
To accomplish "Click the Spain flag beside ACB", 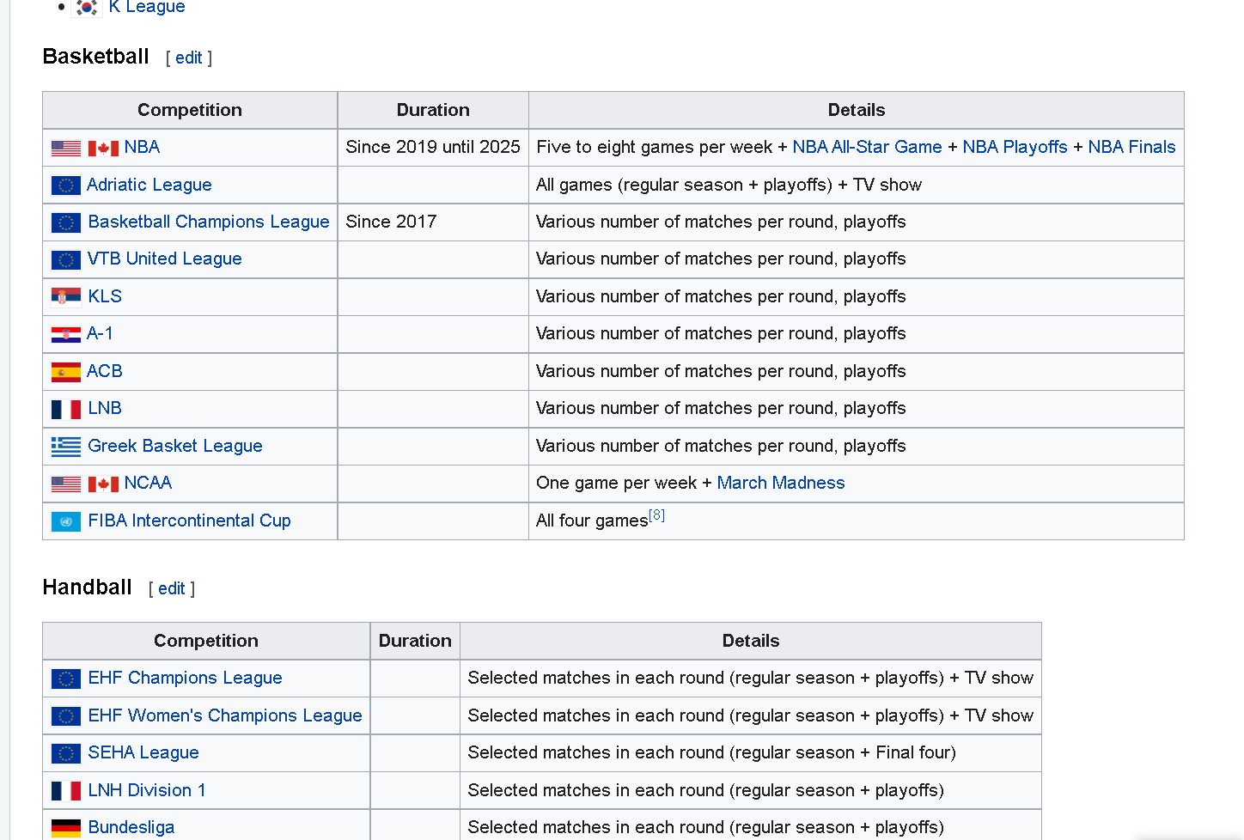I will 66,372.
